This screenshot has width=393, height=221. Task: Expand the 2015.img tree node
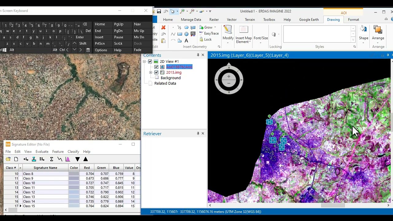[150, 72]
